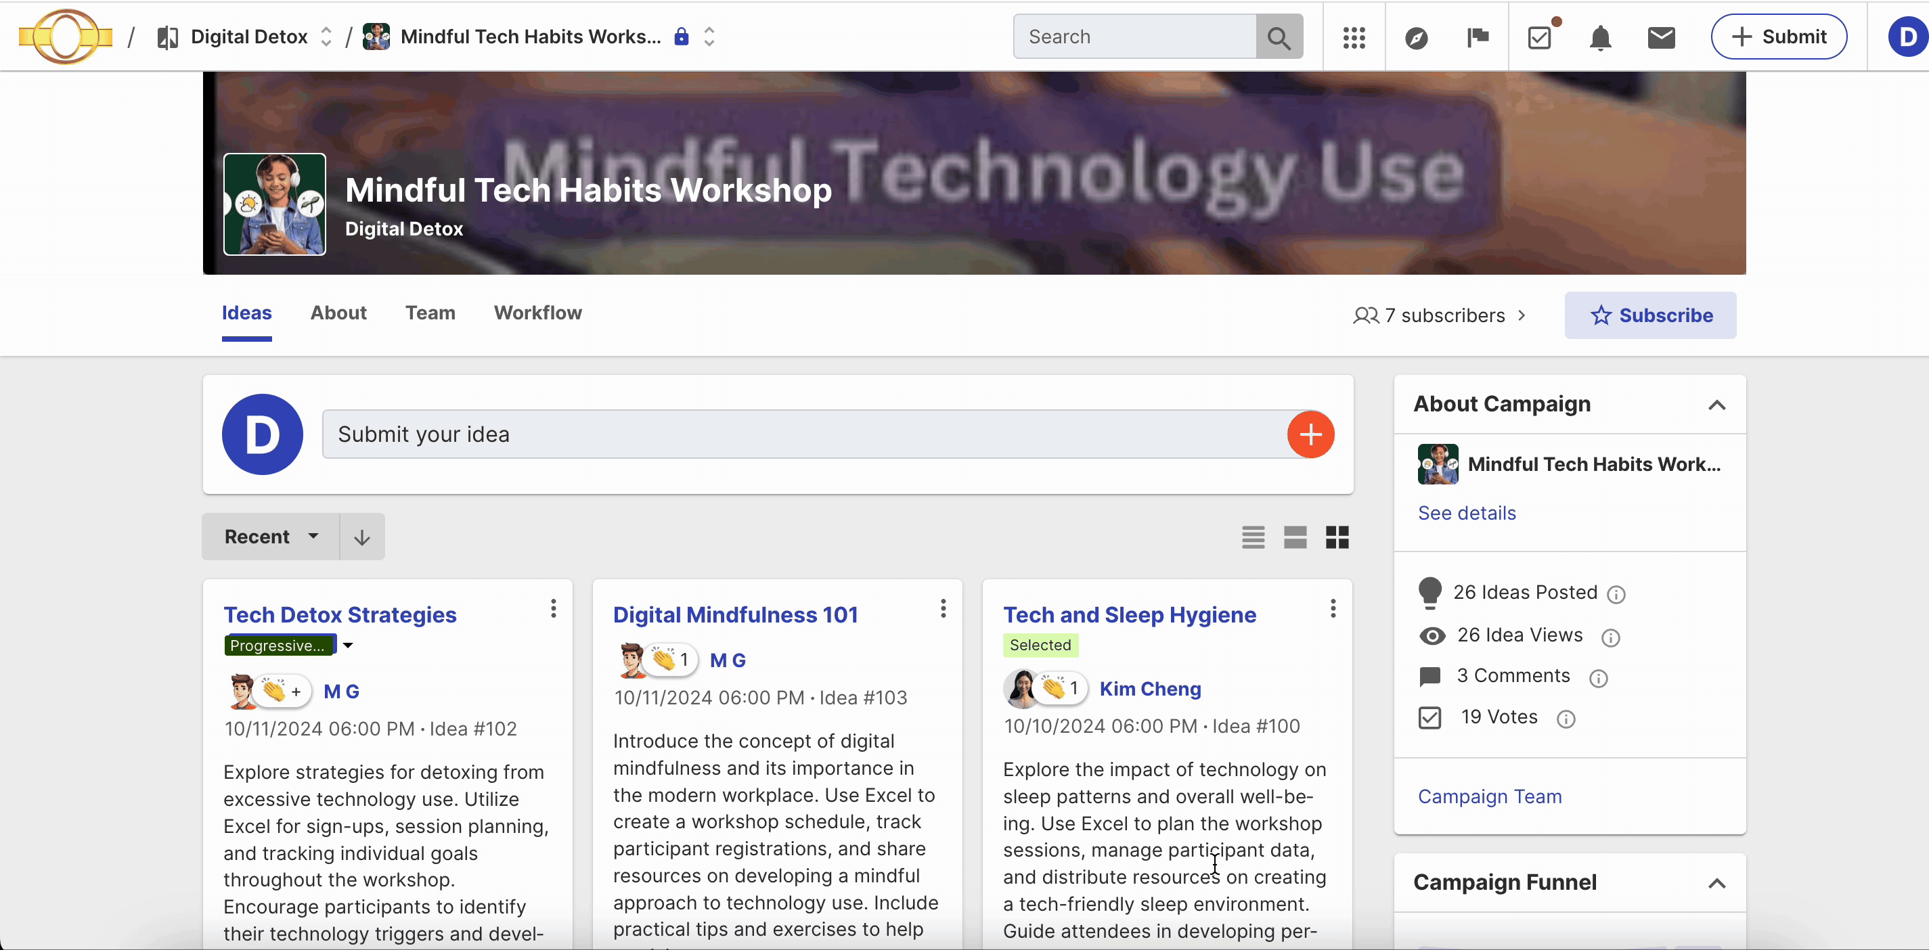Click Kim Cheng's avatar photo
The height and width of the screenshot is (950, 1929).
[x=1021, y=689]
